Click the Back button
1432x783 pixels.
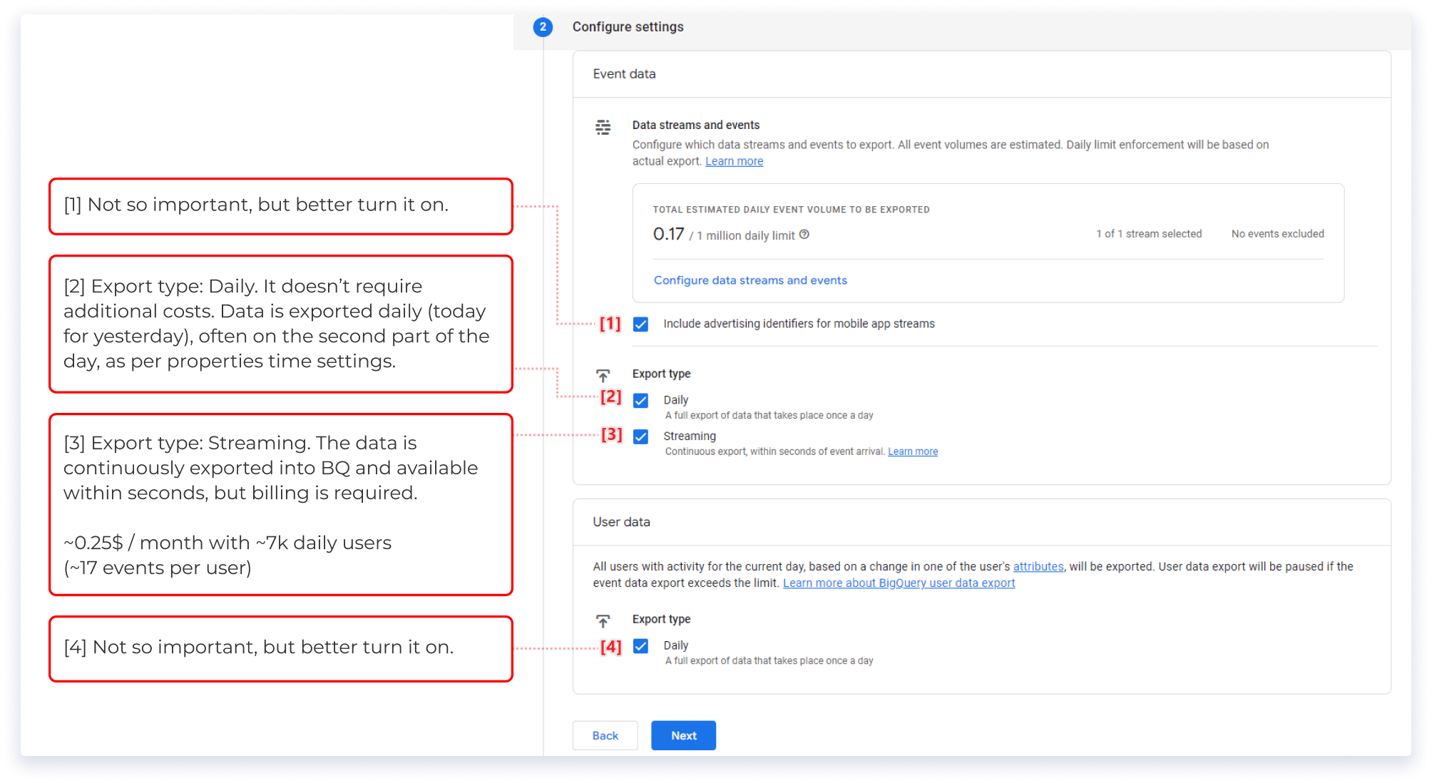605,735
